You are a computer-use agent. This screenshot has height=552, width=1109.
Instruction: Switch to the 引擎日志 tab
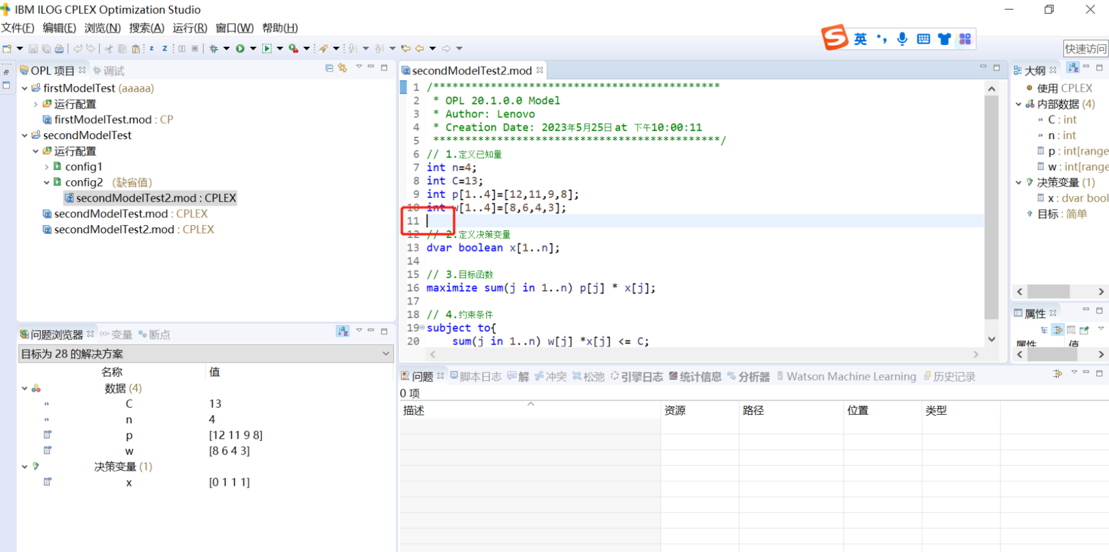point(637,376)
